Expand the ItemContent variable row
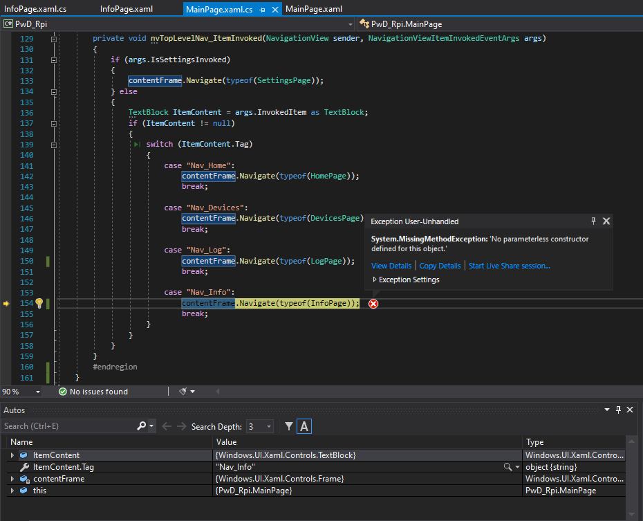Screen dimensions: 643x521 (12, 455)
